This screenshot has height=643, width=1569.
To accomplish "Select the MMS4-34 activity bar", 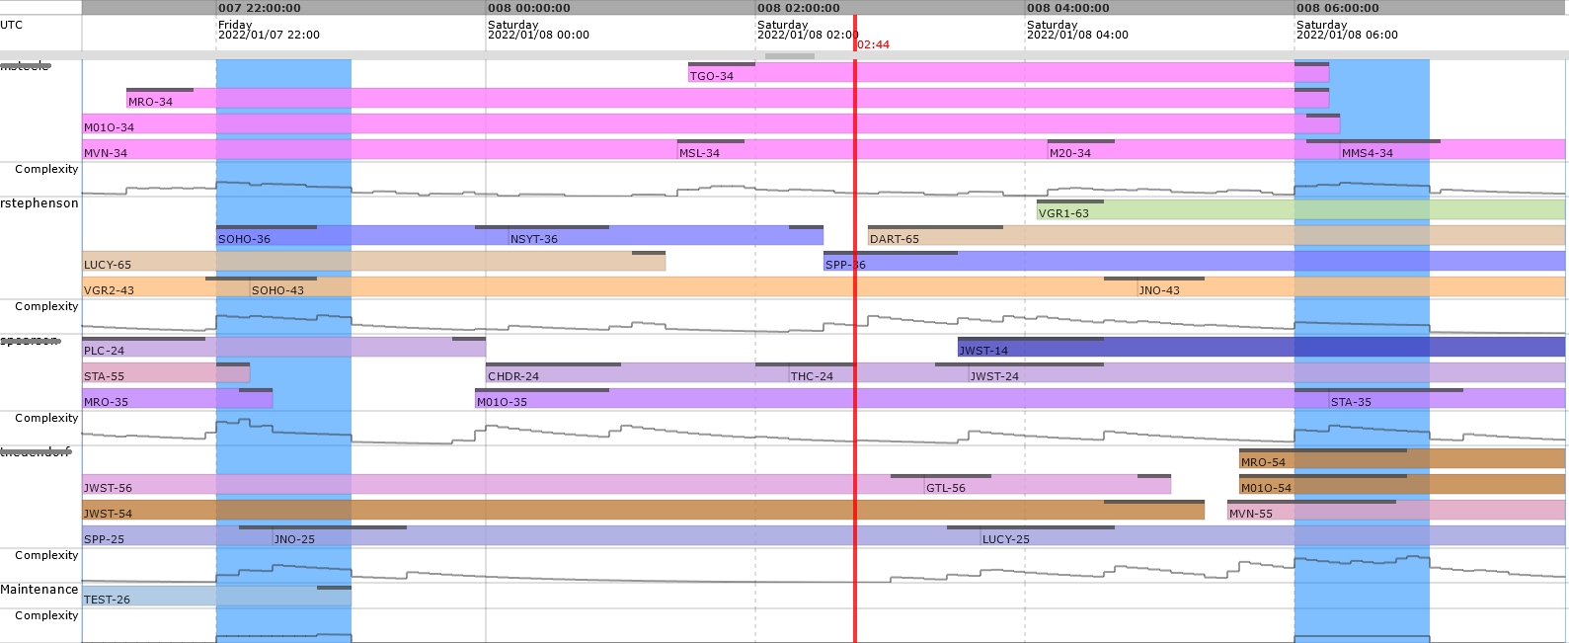I will [x=1452, y=150].
